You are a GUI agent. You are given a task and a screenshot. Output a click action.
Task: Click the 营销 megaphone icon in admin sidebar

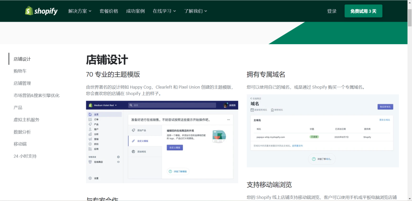pos(90,139)
